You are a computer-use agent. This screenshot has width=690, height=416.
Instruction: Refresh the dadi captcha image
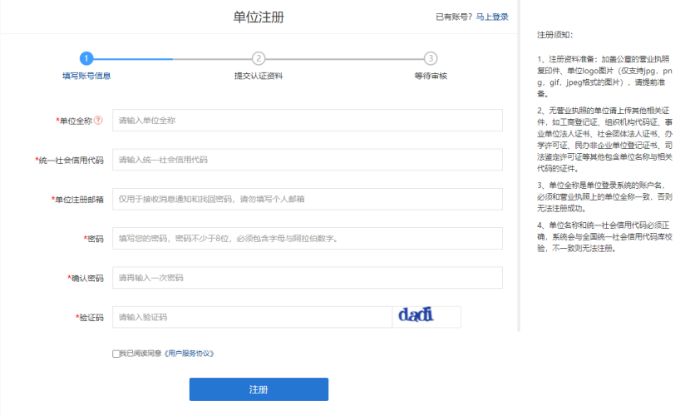[x=426, y=317]
